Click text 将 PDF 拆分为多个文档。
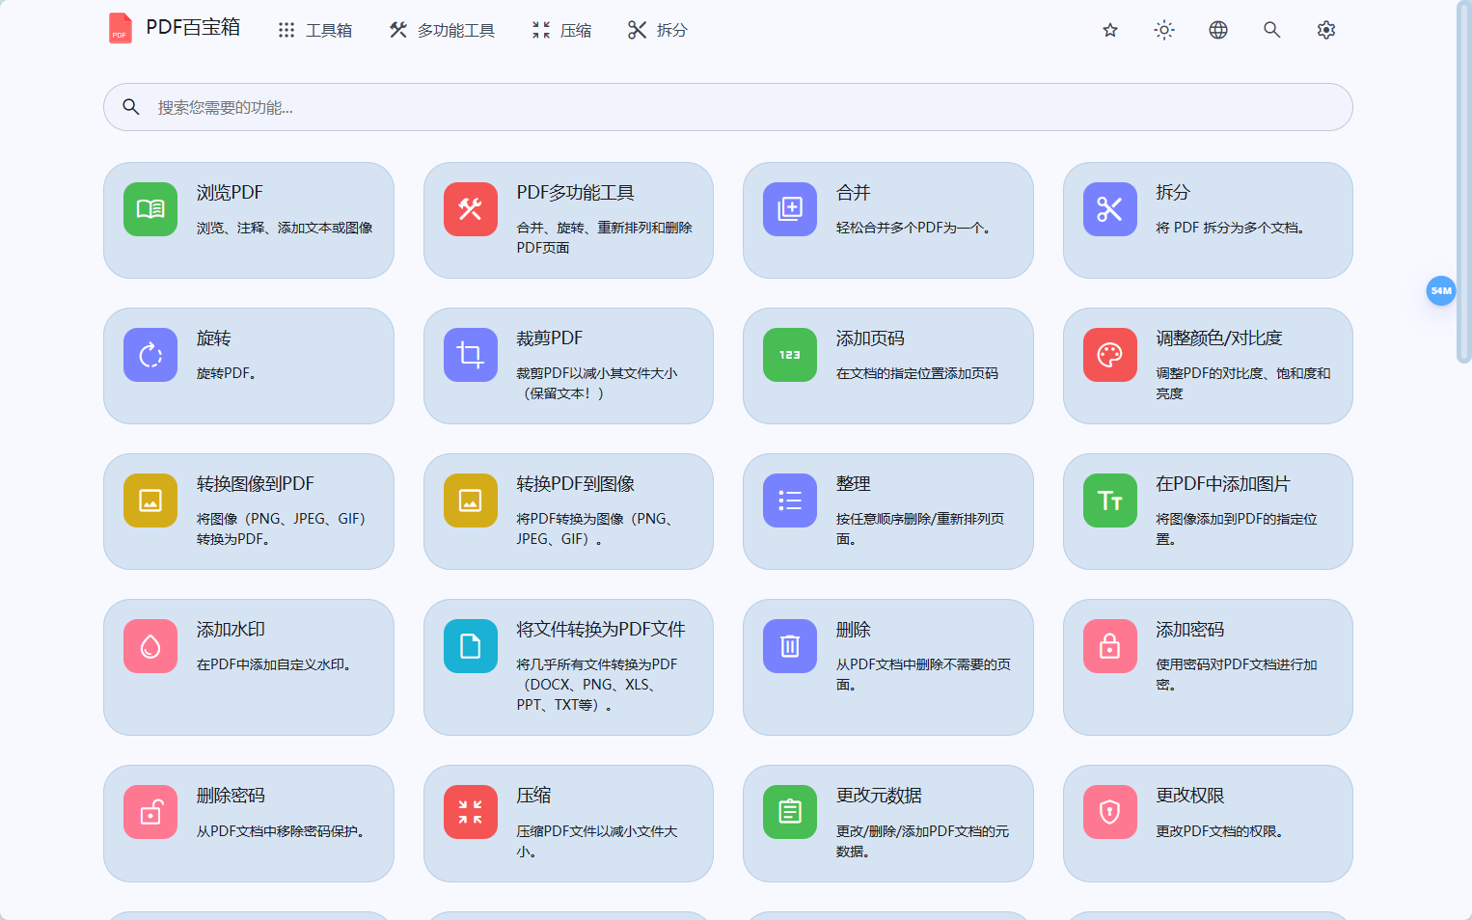The width and height of the screenshot is (1472, 920). [x=1230, y=228]
